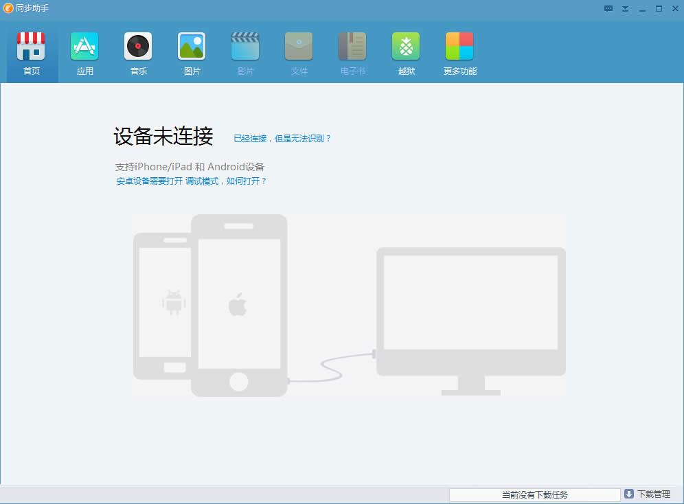The image size is (684, 504).
Task: Open the 图片 pictures section
Action: pos(192,54)
